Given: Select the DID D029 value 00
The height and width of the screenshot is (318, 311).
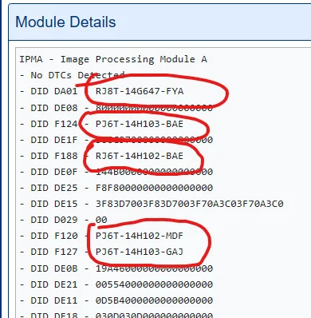Looking at the screenshot, I should [101, 220].
